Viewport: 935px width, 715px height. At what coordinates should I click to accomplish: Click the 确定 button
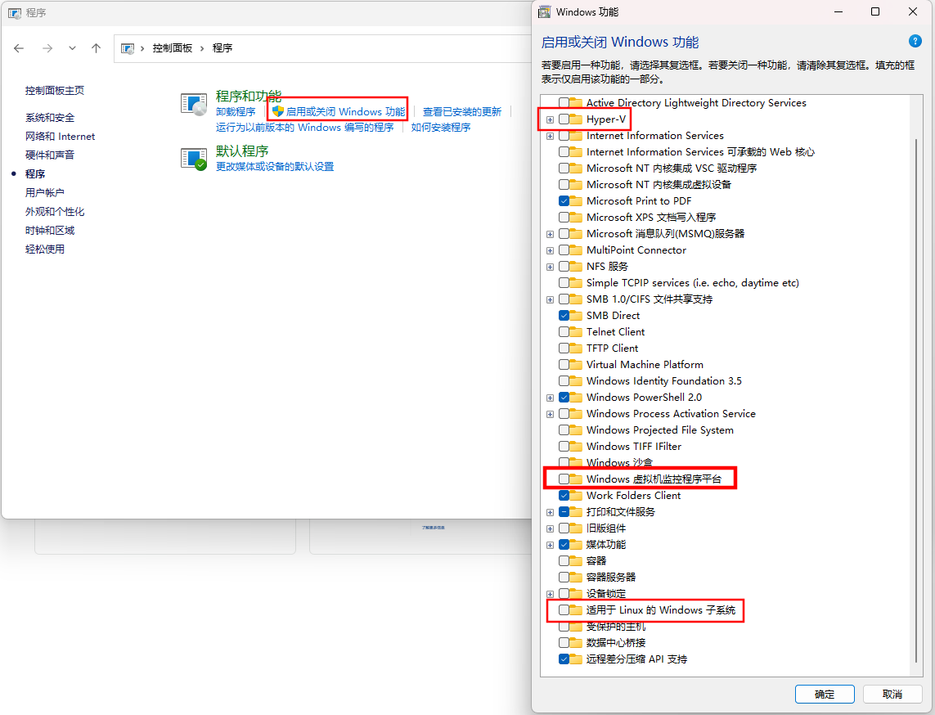coord(824,694)
